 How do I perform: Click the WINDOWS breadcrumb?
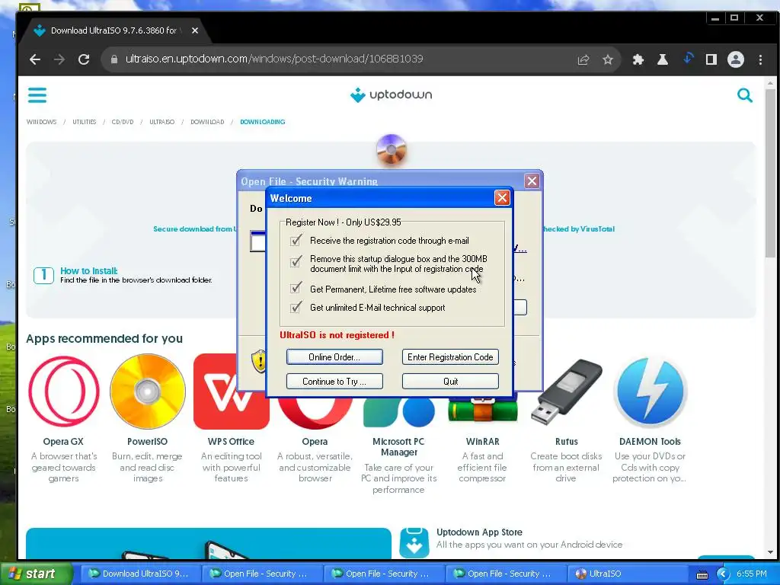41,122
